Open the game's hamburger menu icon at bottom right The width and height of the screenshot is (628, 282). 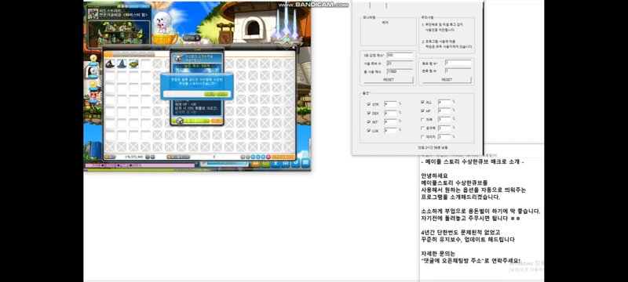click(x=305, y=163)
